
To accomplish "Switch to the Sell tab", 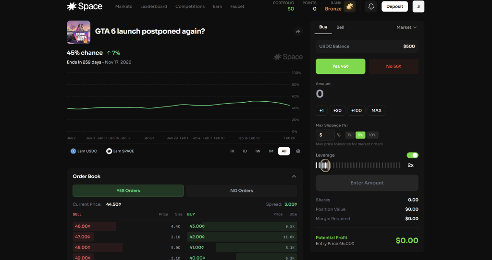I will [340, 27].
